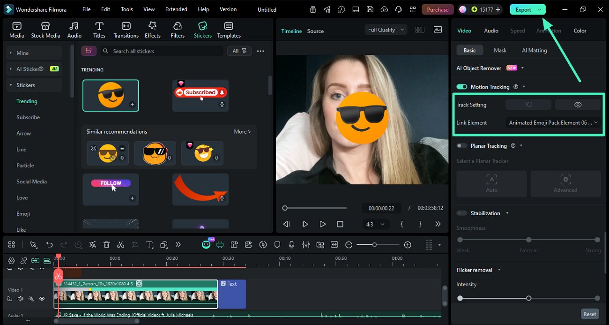Switch to the Color properties tab

580,30
